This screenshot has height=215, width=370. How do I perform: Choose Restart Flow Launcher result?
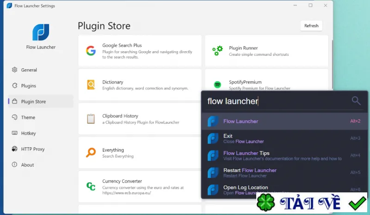[x=284, y=173]
